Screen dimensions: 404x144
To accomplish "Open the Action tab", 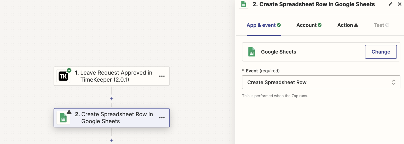I will point(348,25).
